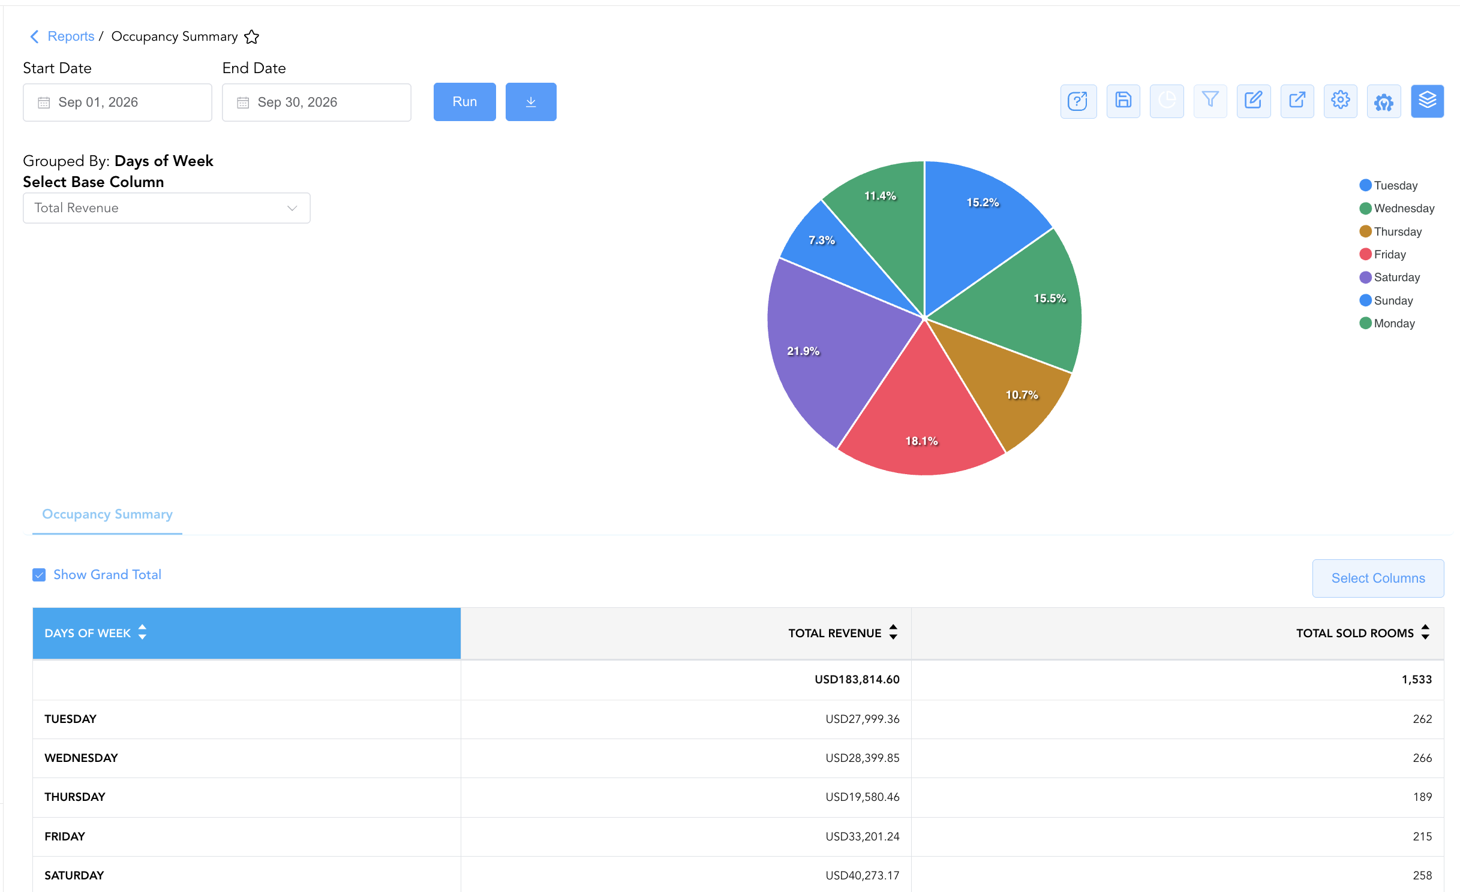This screenshot has height=892, width=1460.
Task: Select the WEDNESDAY row label
Action: (81, 758)
